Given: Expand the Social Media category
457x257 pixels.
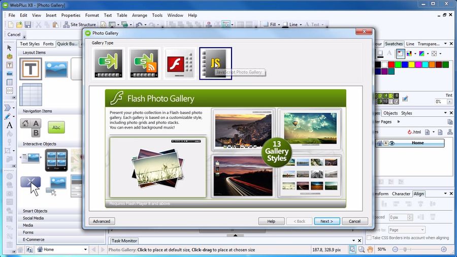Looking at the screenshot, I should [33, 218].
